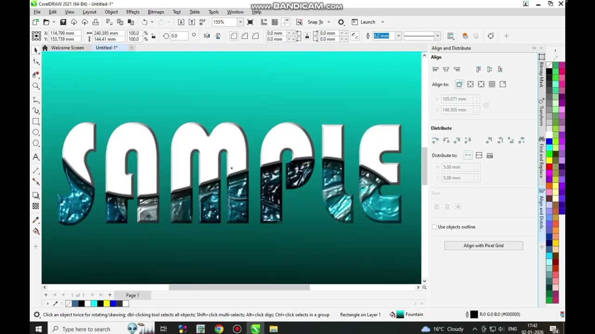
Task: Toggle Distribute to Extent of page
Action: click(479, 155)
